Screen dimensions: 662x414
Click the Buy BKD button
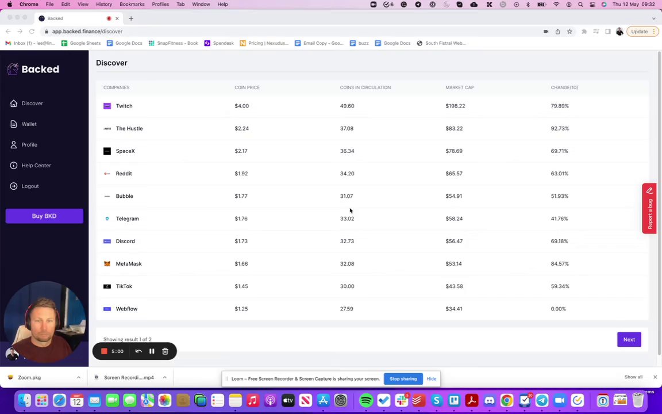click(44, 216)
